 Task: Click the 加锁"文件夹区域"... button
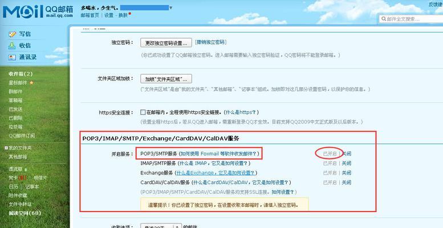pyautogui.click(x=166, y=79)
